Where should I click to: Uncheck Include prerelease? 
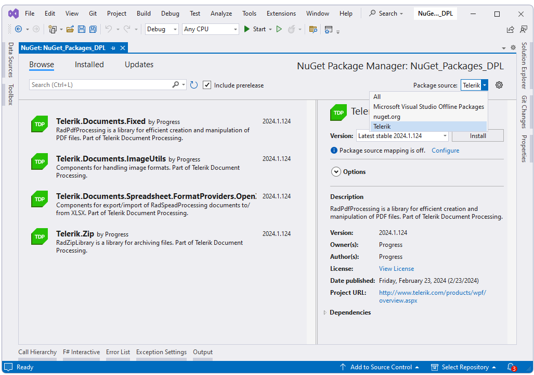[207, 85]
